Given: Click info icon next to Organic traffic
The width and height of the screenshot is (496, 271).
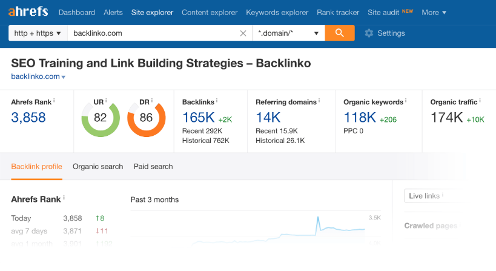Looking at the screenshot, I should point(480,101).
